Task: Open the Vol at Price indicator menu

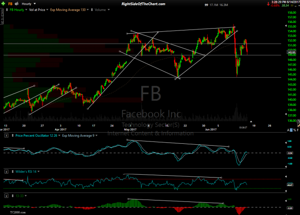Action: click(x=38, y=10)
